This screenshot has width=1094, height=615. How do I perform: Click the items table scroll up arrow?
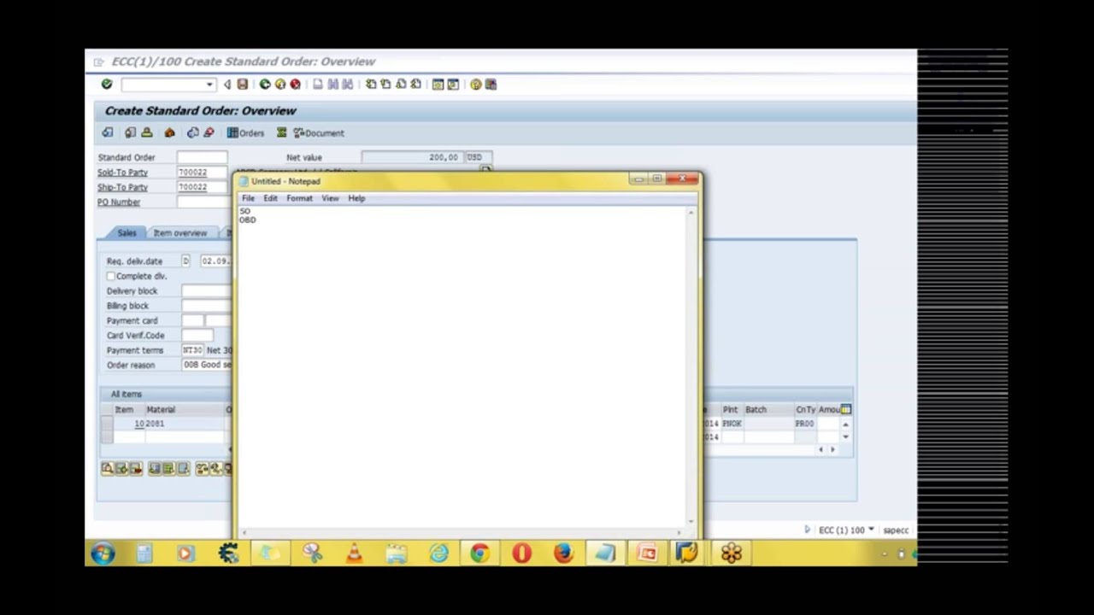846,424
